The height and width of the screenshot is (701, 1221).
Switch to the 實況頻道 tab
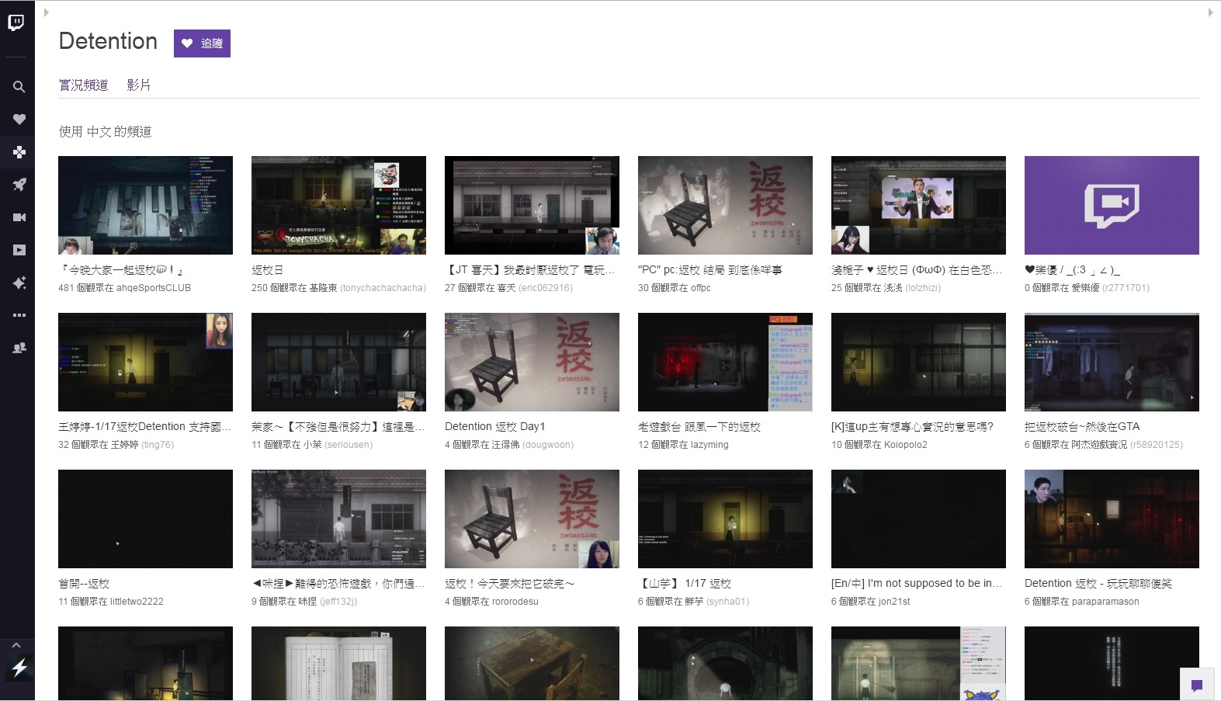(83, 85)
